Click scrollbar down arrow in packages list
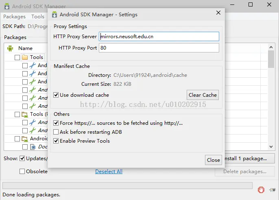The width and height of the screenshot is (279, 200). tap(271, 147)
